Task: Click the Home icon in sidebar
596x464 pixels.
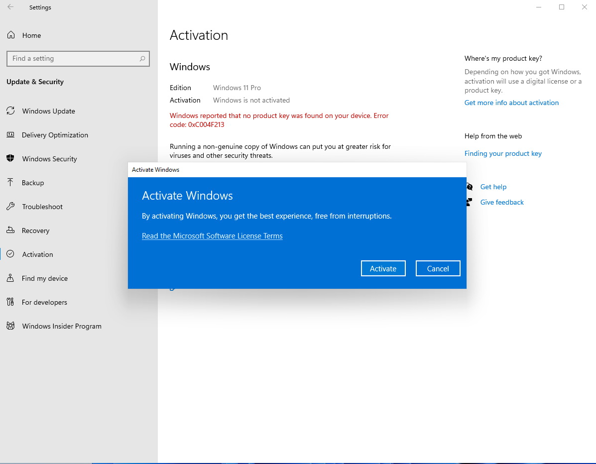Action: tap(10, 35)
